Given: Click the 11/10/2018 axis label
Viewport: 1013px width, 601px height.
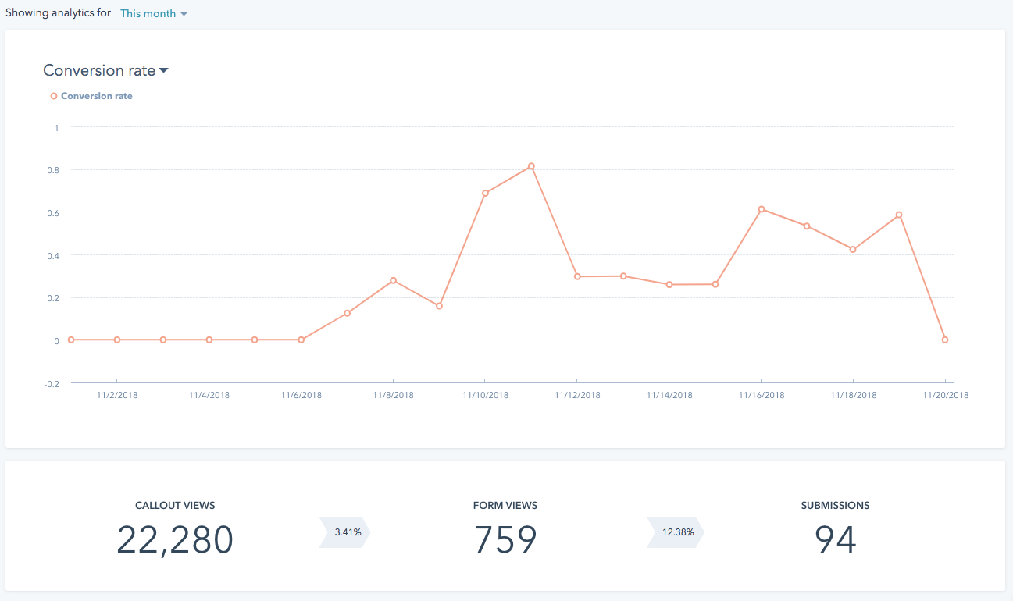Looking at the screenshot, I should pyautogui.click(x=485, y=395).
